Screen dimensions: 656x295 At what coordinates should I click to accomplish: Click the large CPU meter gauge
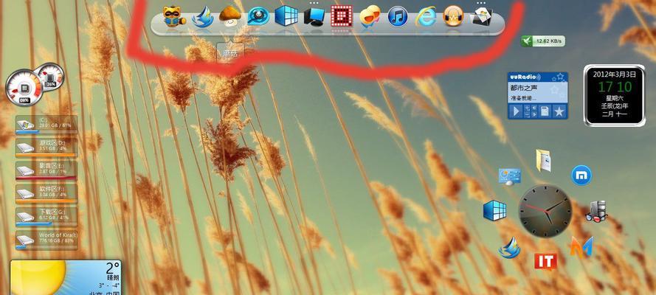point(24,88)
